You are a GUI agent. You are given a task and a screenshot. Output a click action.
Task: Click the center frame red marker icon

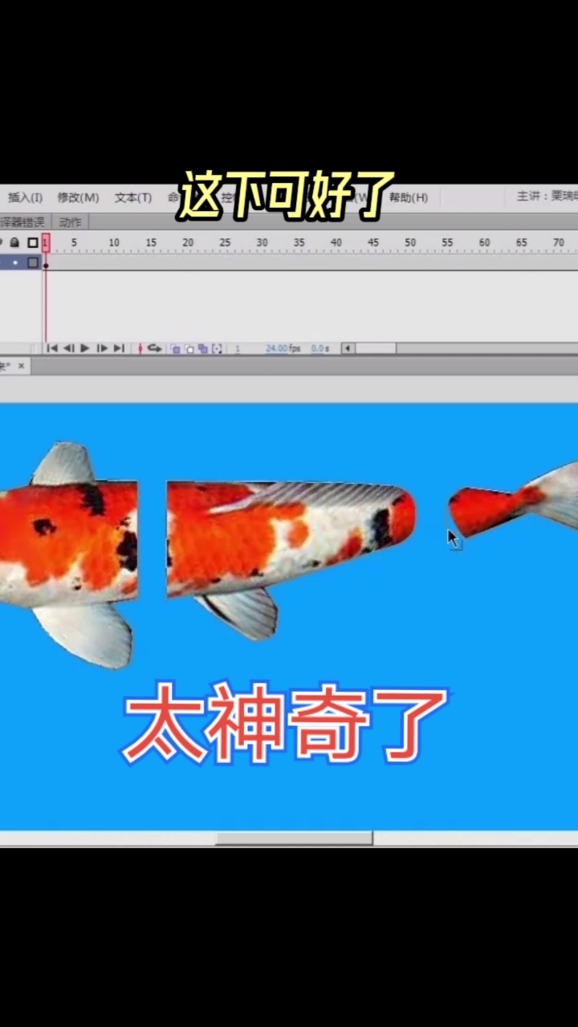pos(140,348)
